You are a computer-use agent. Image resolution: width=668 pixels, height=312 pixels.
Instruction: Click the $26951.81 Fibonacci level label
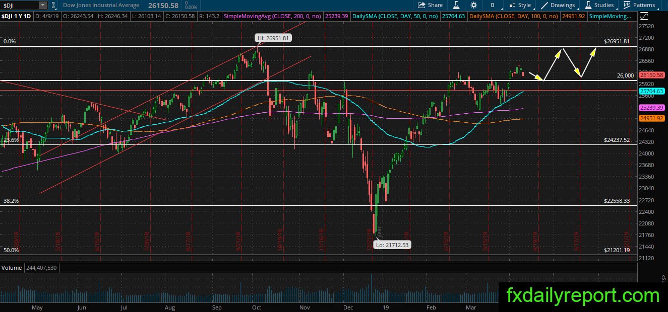617,41
